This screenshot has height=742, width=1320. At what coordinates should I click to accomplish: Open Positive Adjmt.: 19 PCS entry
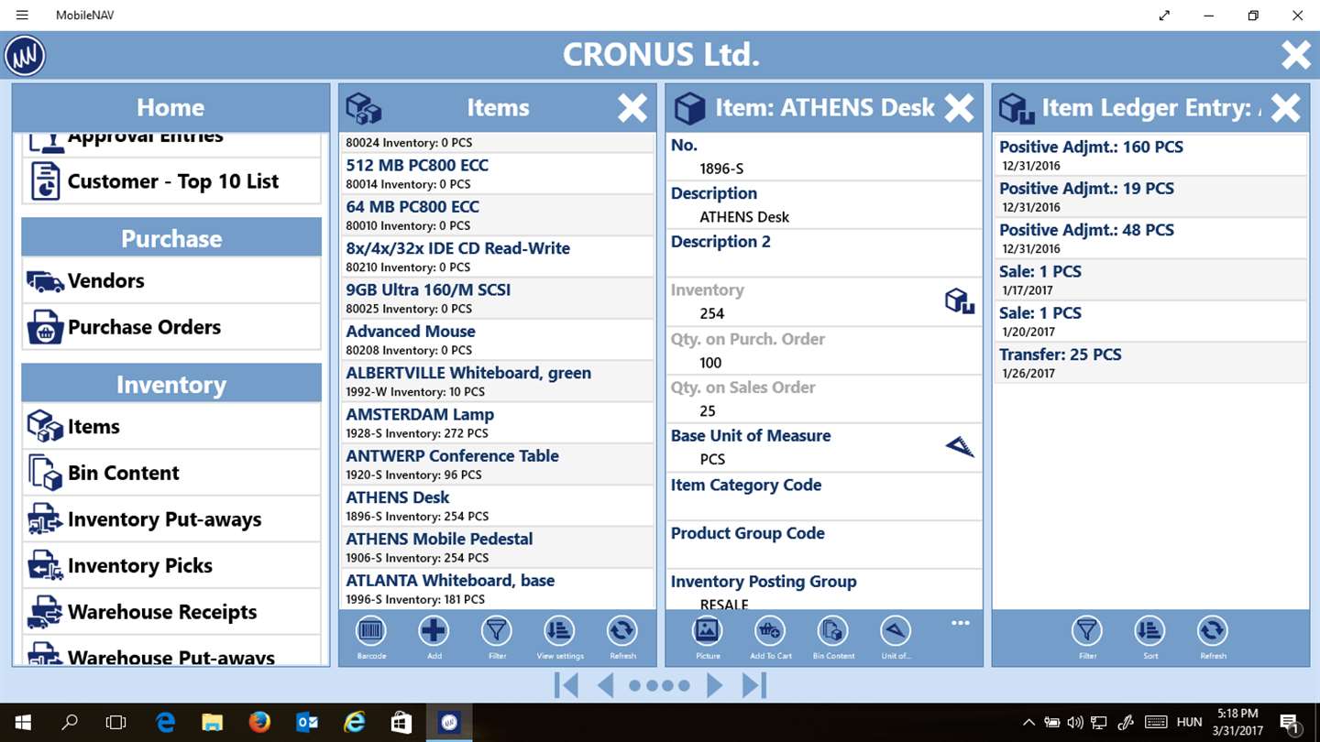tap(1150, 196)
